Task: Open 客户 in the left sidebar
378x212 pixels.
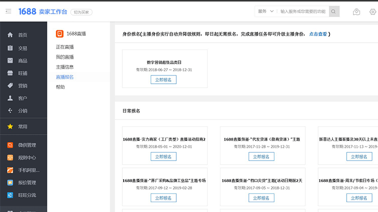Action: coord(23,98)
